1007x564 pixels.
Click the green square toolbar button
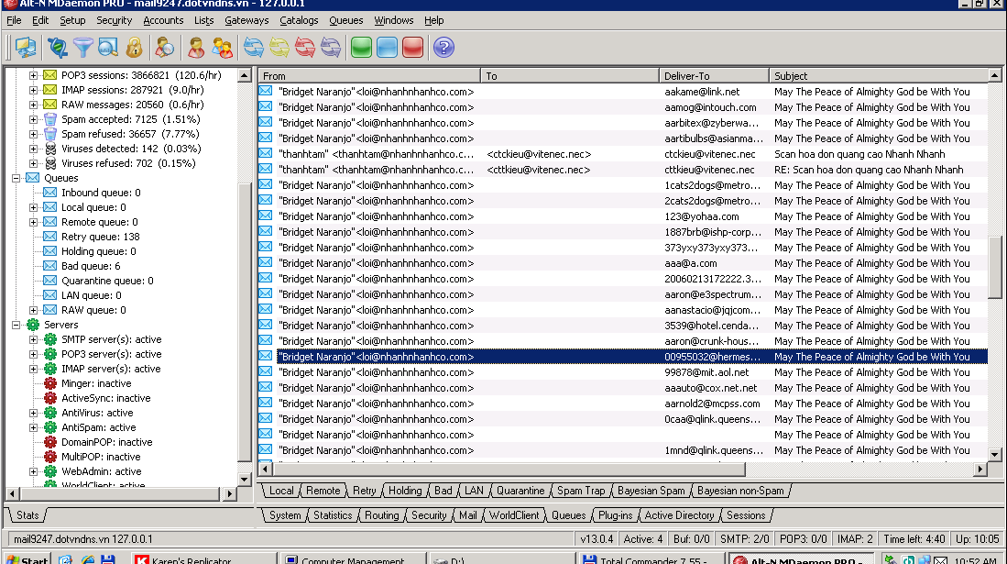tap(362, 48)
